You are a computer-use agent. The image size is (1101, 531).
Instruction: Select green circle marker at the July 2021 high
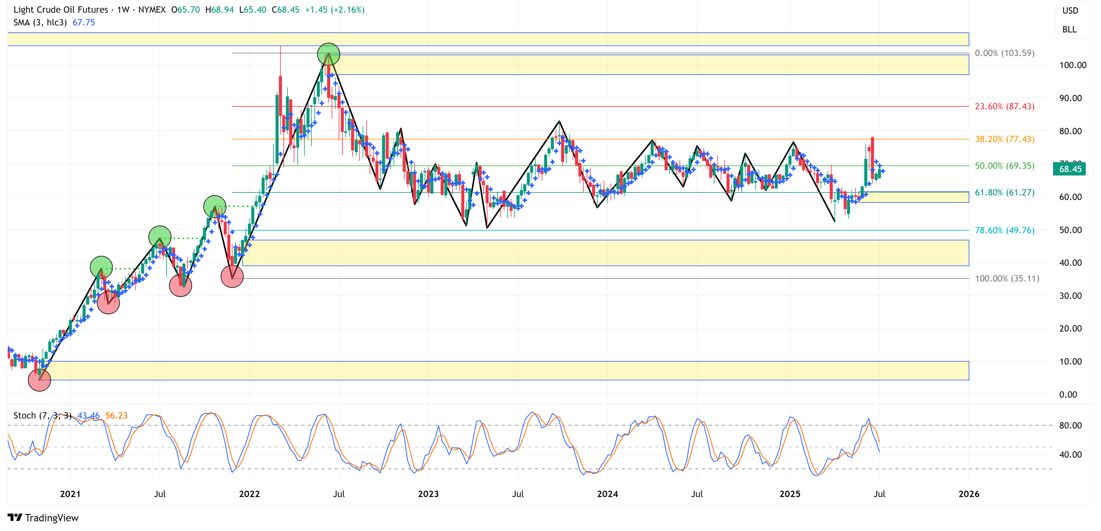(160, 237)
